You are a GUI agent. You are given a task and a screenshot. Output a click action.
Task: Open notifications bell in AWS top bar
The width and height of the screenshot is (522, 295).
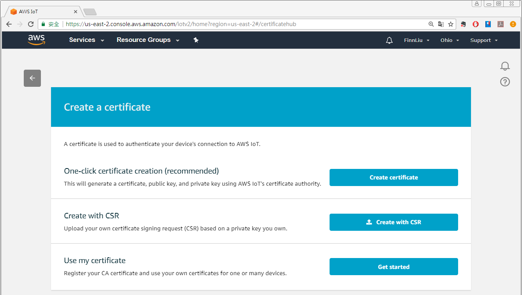click(389, 40)
